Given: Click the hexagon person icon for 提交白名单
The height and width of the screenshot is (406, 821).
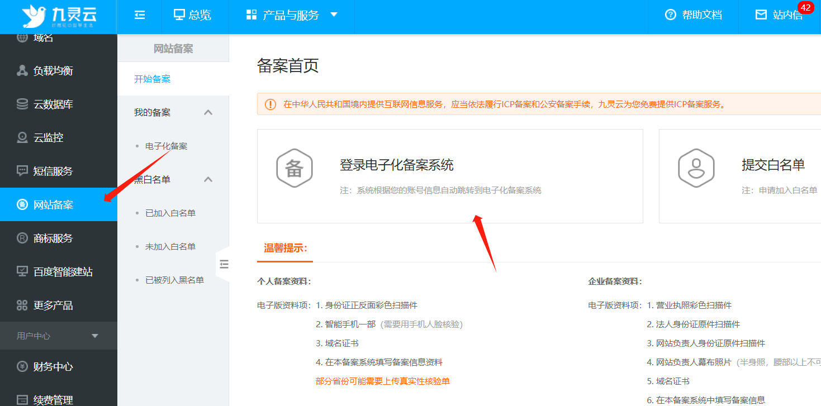Looking at the screenshot, I should pyautogui.click(x=696, y=169).
